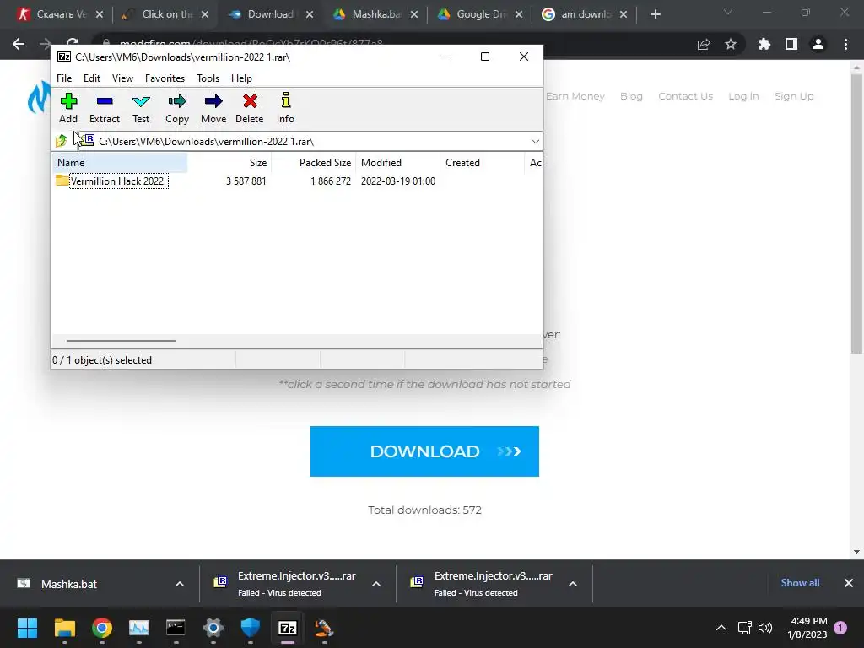The width and height of the screenshot is (864, 648).
Task: Open command prompt taskbar icon
Action: click(175, 628)
